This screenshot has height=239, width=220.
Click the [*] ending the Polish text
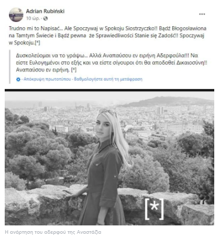[37, 43]
